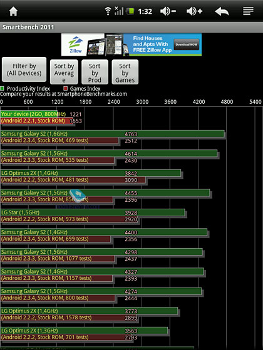Tap productivity score 4614
Image resolution: width=263 pixels, height=350 pixels.
131,154
